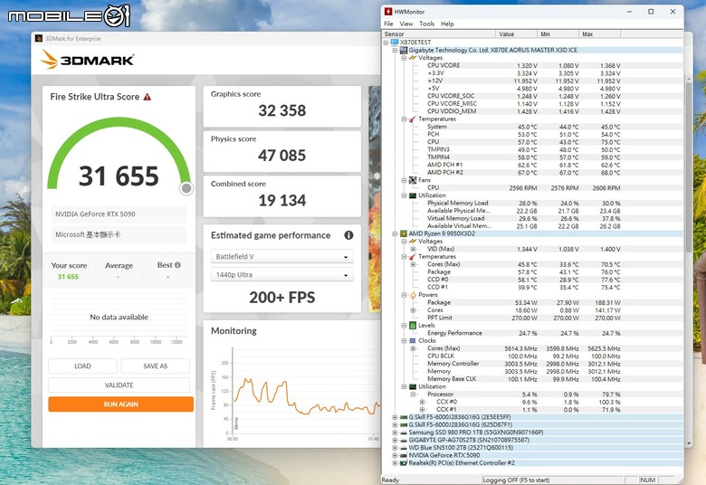Click the Samsung SSD drive icon
The height and width of the screenshot is (485, 706).
(404, 433)
